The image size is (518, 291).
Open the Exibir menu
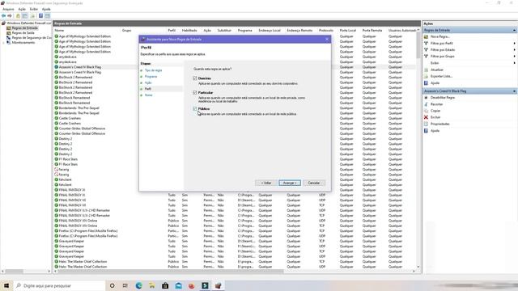[x=34, y=9]
